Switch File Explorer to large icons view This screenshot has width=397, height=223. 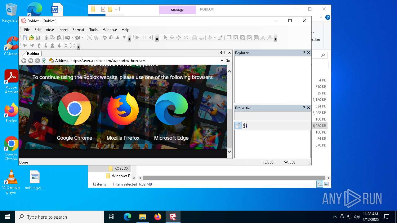(x=326, y=184)
